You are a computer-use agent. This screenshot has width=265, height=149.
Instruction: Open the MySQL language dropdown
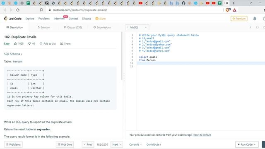tap(137, 27)
